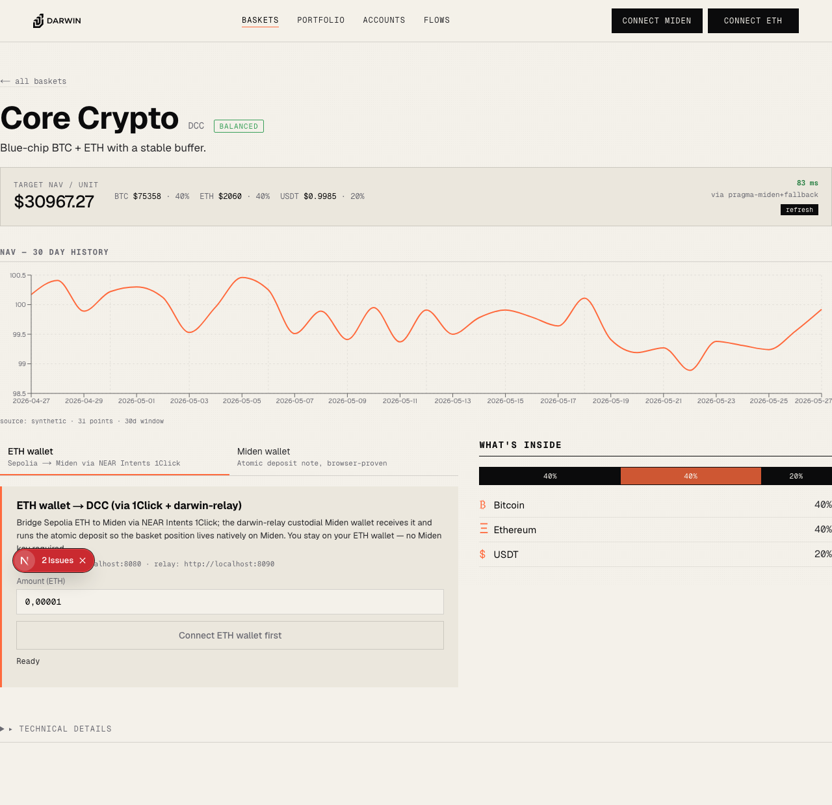Click the NAV — 30 DAY HISTORY heading

(x=55, y=252)
